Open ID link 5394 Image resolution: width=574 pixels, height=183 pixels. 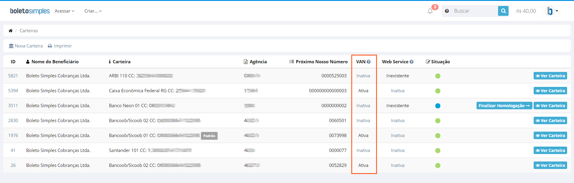tap(13, 91)
